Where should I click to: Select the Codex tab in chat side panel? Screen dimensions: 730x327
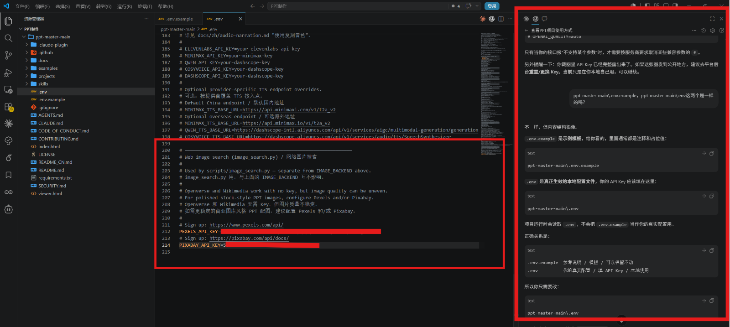(536, 19)
